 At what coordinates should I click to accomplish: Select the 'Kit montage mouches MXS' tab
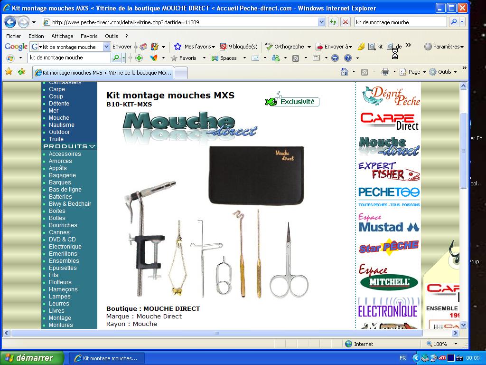click(103, 73)
